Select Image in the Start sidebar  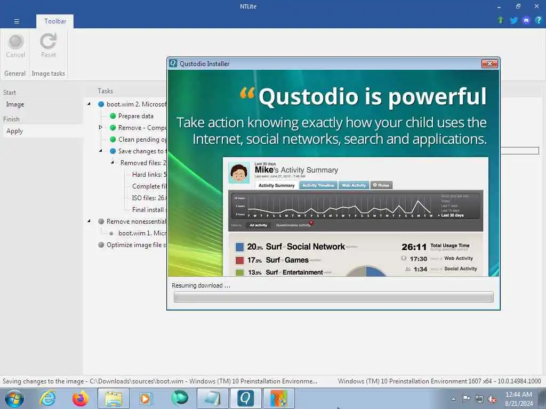point(15,104)
